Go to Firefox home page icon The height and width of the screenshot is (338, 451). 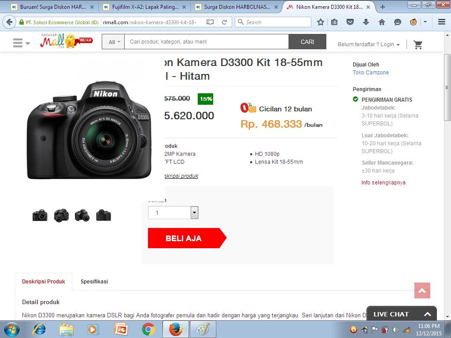click(x=382, y=22)
